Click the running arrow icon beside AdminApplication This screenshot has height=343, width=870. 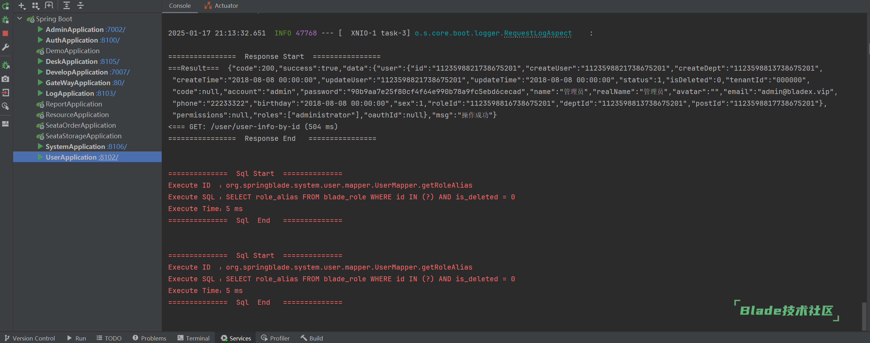pyautogui.click(x=40, y=29)
